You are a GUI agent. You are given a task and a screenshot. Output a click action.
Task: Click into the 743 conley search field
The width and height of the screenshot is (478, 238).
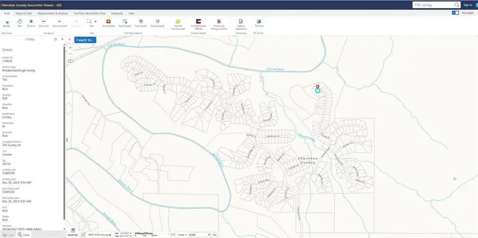click(x=433, y=5)
